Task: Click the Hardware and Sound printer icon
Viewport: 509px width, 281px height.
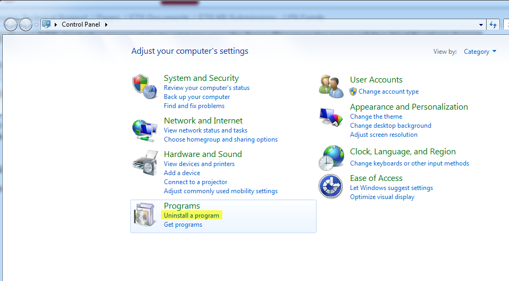Action: pos(145,163)
